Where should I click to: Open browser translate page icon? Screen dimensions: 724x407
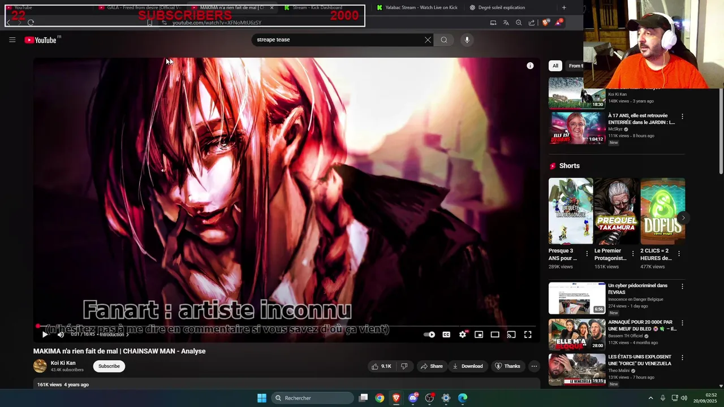[506, 23]
